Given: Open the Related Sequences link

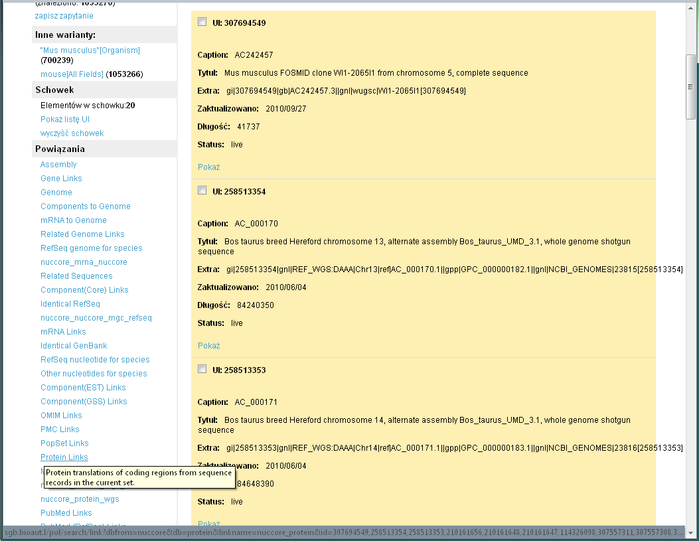Looking at the screenshot, I should [76, 276].
